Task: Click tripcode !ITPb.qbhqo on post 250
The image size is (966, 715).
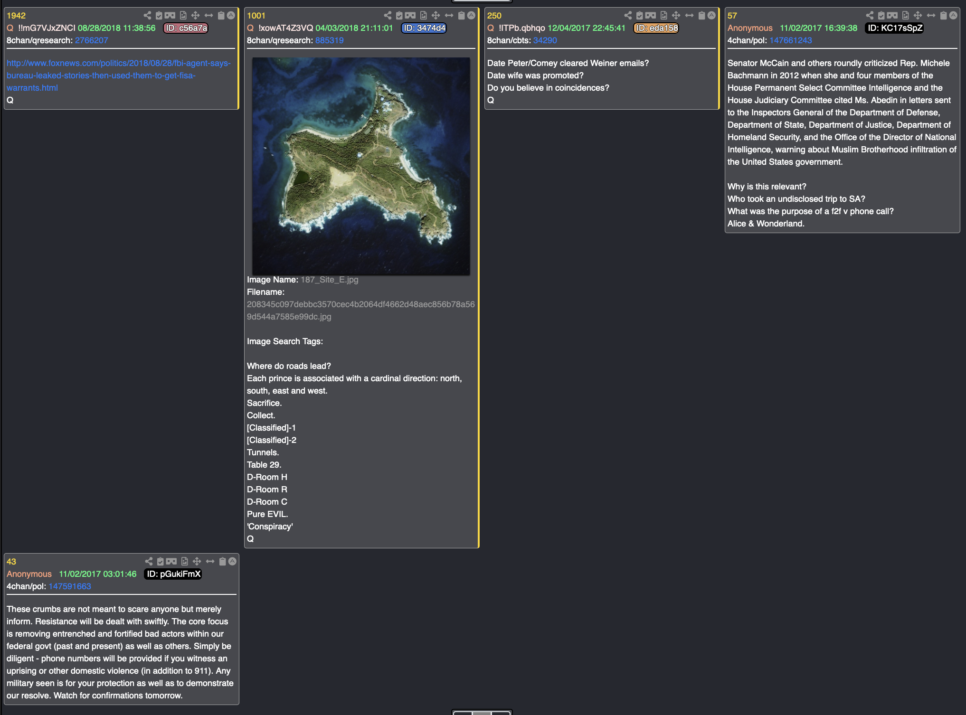Action: tap(521, 28)
